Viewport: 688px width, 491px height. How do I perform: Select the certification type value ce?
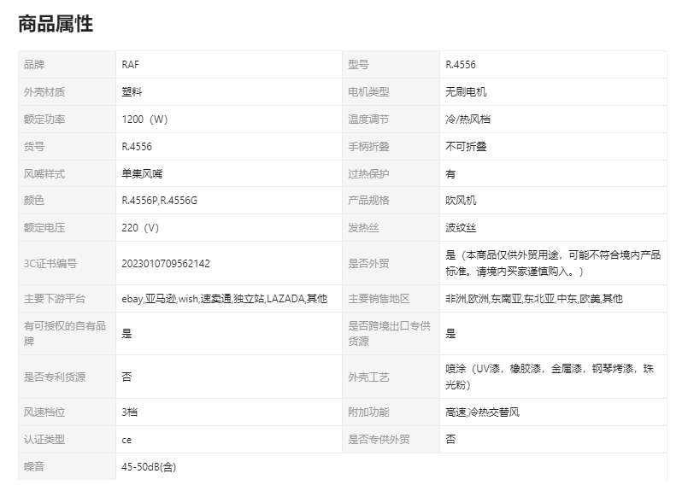click(127, 439)
